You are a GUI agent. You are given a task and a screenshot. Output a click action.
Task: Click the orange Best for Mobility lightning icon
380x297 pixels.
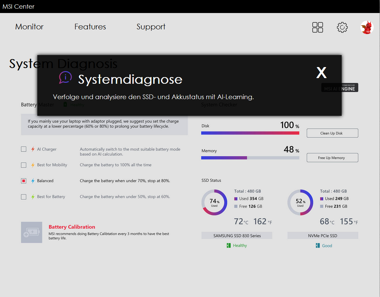[33, 165]
